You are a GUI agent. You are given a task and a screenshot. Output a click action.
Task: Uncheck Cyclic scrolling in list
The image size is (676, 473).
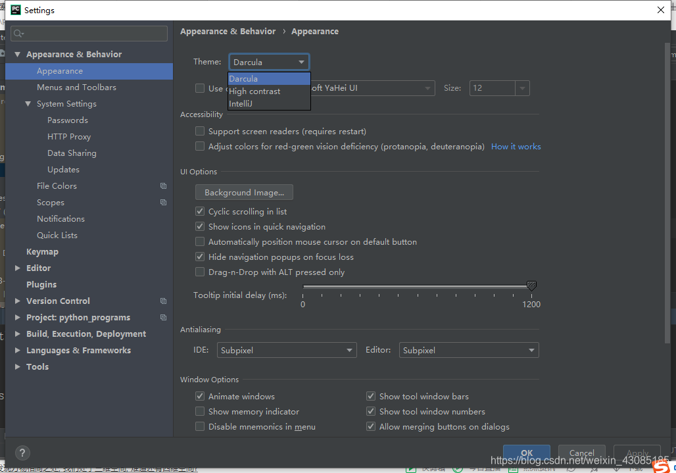coord(200,211)
